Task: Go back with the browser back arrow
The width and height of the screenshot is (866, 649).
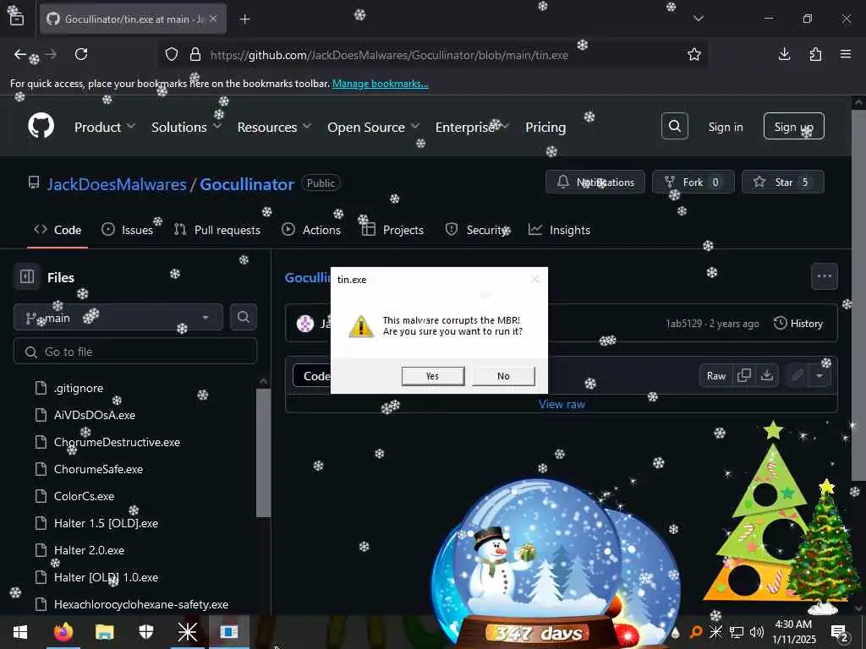Action: pyautogui.click(x=20, y=54)
